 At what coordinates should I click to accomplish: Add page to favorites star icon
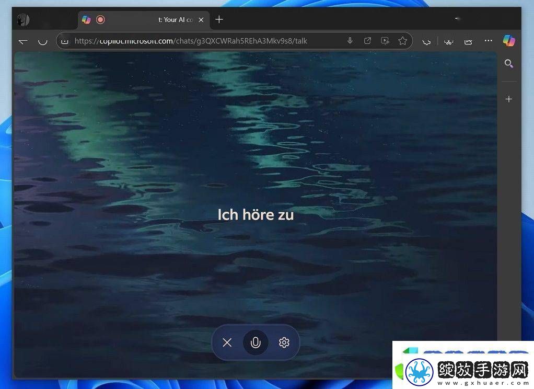[x=402, y=41]
